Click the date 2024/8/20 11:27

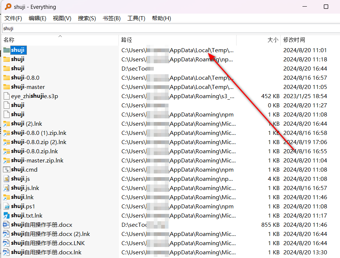pyautogui.click(x=305, y=105)
